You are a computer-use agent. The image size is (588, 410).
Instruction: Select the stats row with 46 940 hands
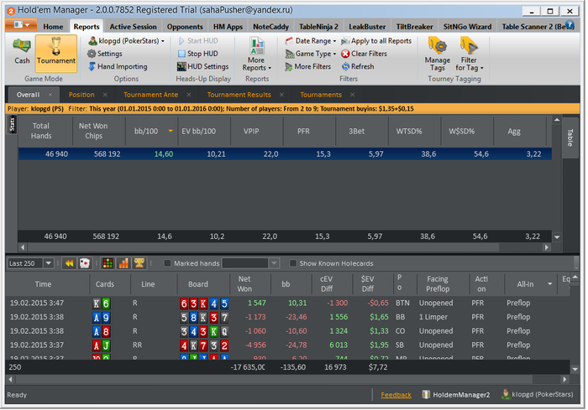tap(285, 154)
